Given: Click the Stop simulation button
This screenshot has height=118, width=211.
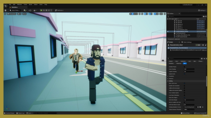Looking at the screenshot, I should pyautogui.click(x=46, y=10).
